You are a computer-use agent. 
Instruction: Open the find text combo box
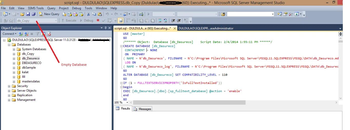[x=251, y=14]
